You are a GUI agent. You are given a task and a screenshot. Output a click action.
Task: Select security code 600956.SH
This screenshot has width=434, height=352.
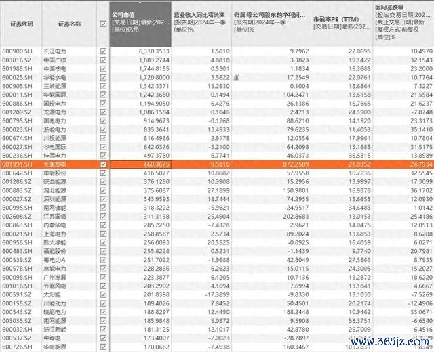click(17, 242)
